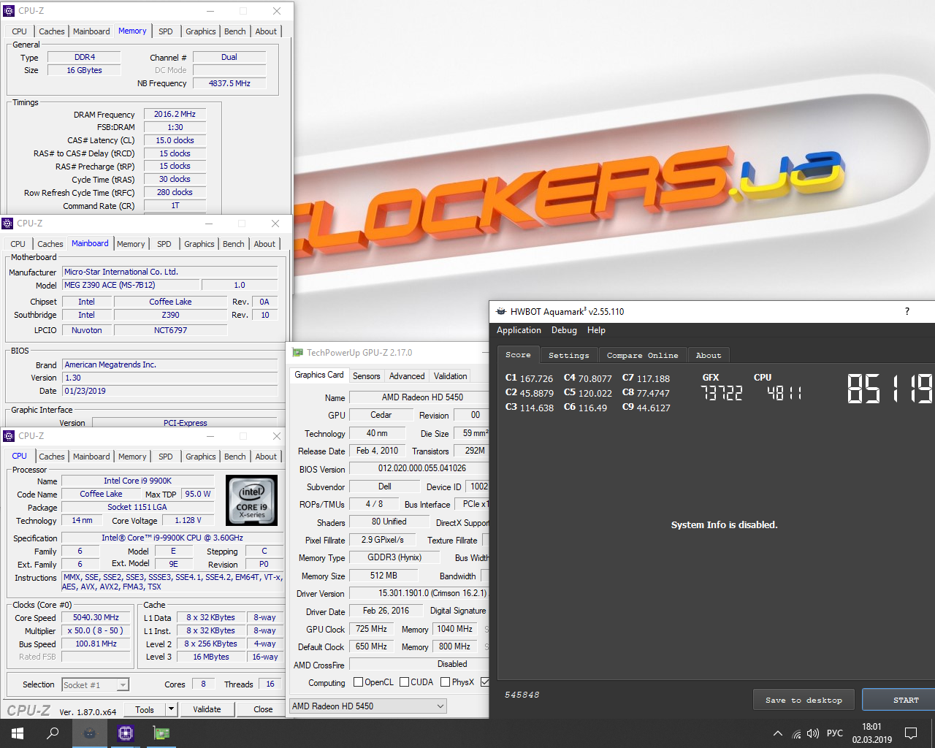Image resolution: width=935 pixels, height=748 pixels.
Task: Minimize the top CPU-Z Memory window
Action: 210,11
